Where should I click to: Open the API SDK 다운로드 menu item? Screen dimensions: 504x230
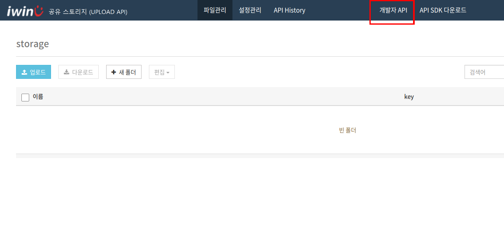[x=443, y=10]
